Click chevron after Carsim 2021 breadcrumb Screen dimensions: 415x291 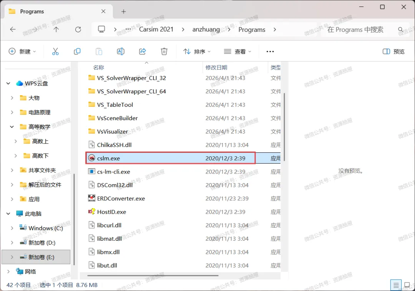click(x=183, y=29)
